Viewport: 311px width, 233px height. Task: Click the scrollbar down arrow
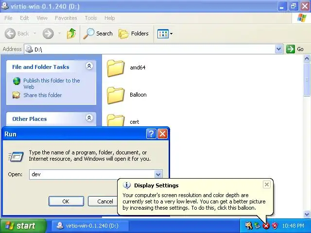307,214
